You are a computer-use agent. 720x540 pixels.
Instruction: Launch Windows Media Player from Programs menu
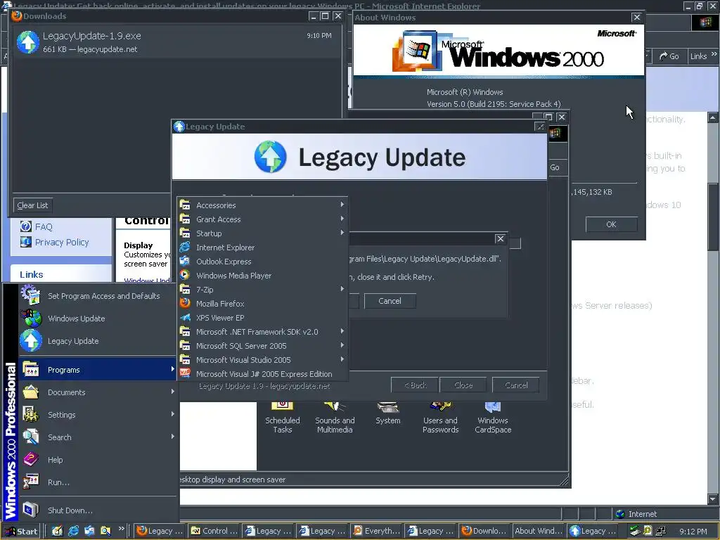[x=262, y=276]
